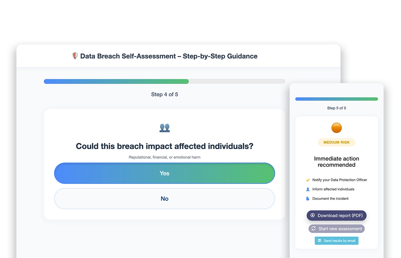Click 'Inform affected individuals' text
Image resolution: width=401 pixels, height=258 pixels.
coord(333,189)
